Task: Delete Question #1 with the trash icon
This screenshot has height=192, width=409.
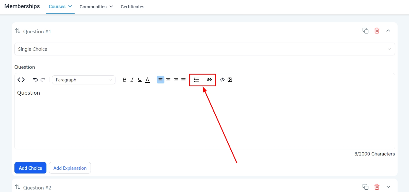Action: click(377, 31)
